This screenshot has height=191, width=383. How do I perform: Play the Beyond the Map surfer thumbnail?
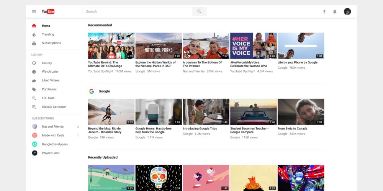(x=111, y=112)
